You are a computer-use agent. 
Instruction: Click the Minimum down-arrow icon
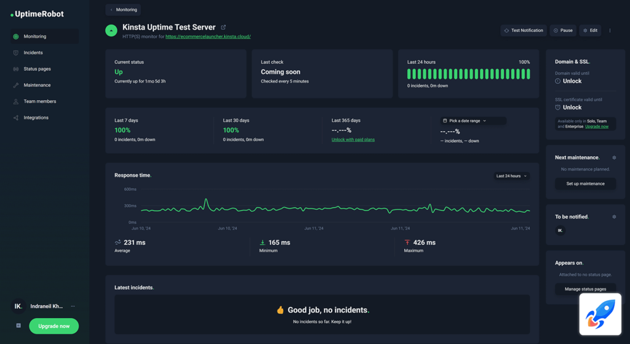(x=262, y=242)
